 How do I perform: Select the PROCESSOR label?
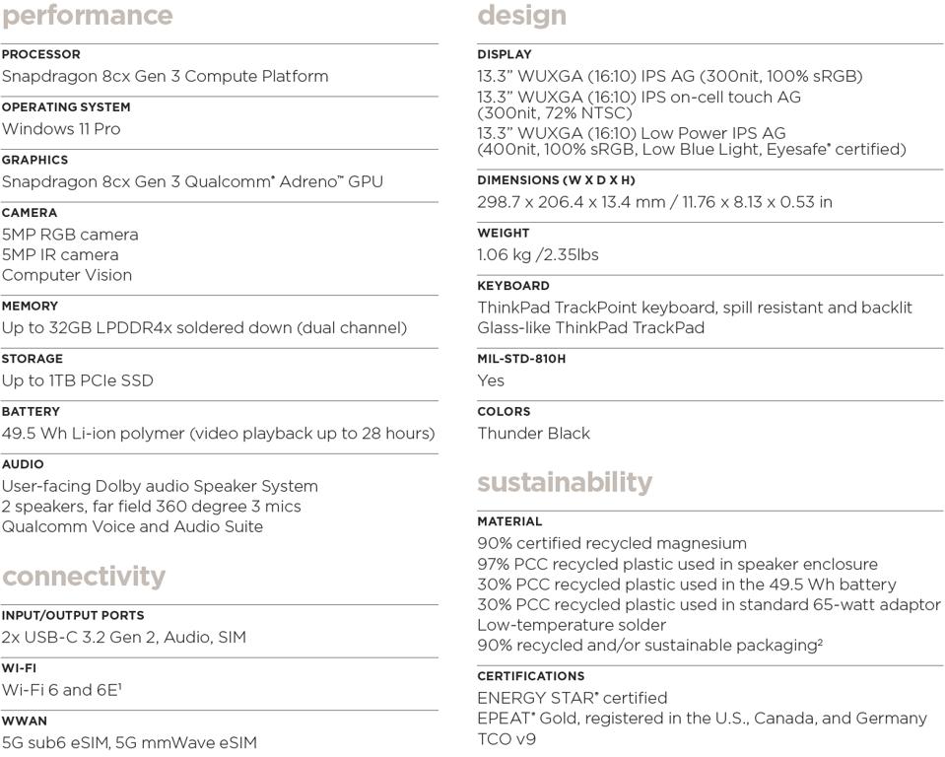41,54
